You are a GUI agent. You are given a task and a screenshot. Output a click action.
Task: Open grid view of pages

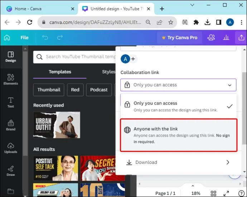coord(213,193)
